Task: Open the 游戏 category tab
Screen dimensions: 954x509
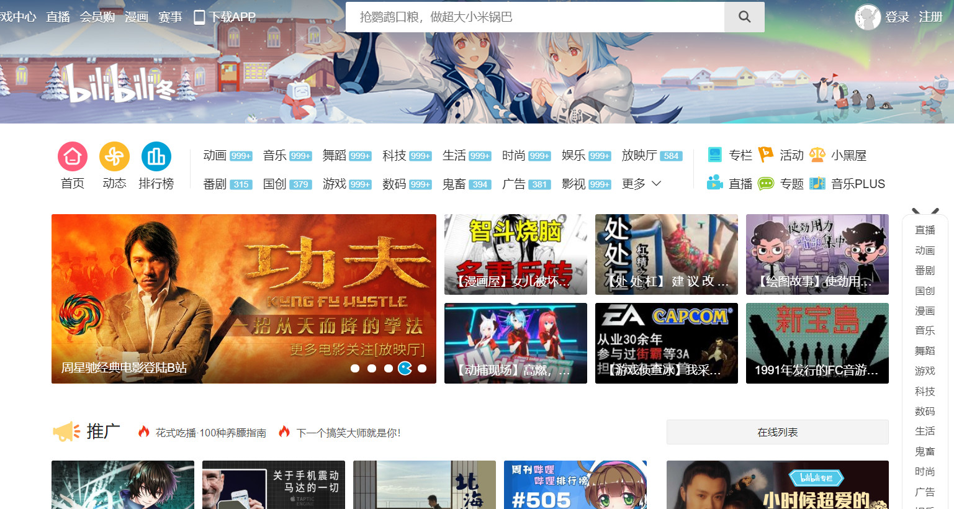Action: [335, 184]
